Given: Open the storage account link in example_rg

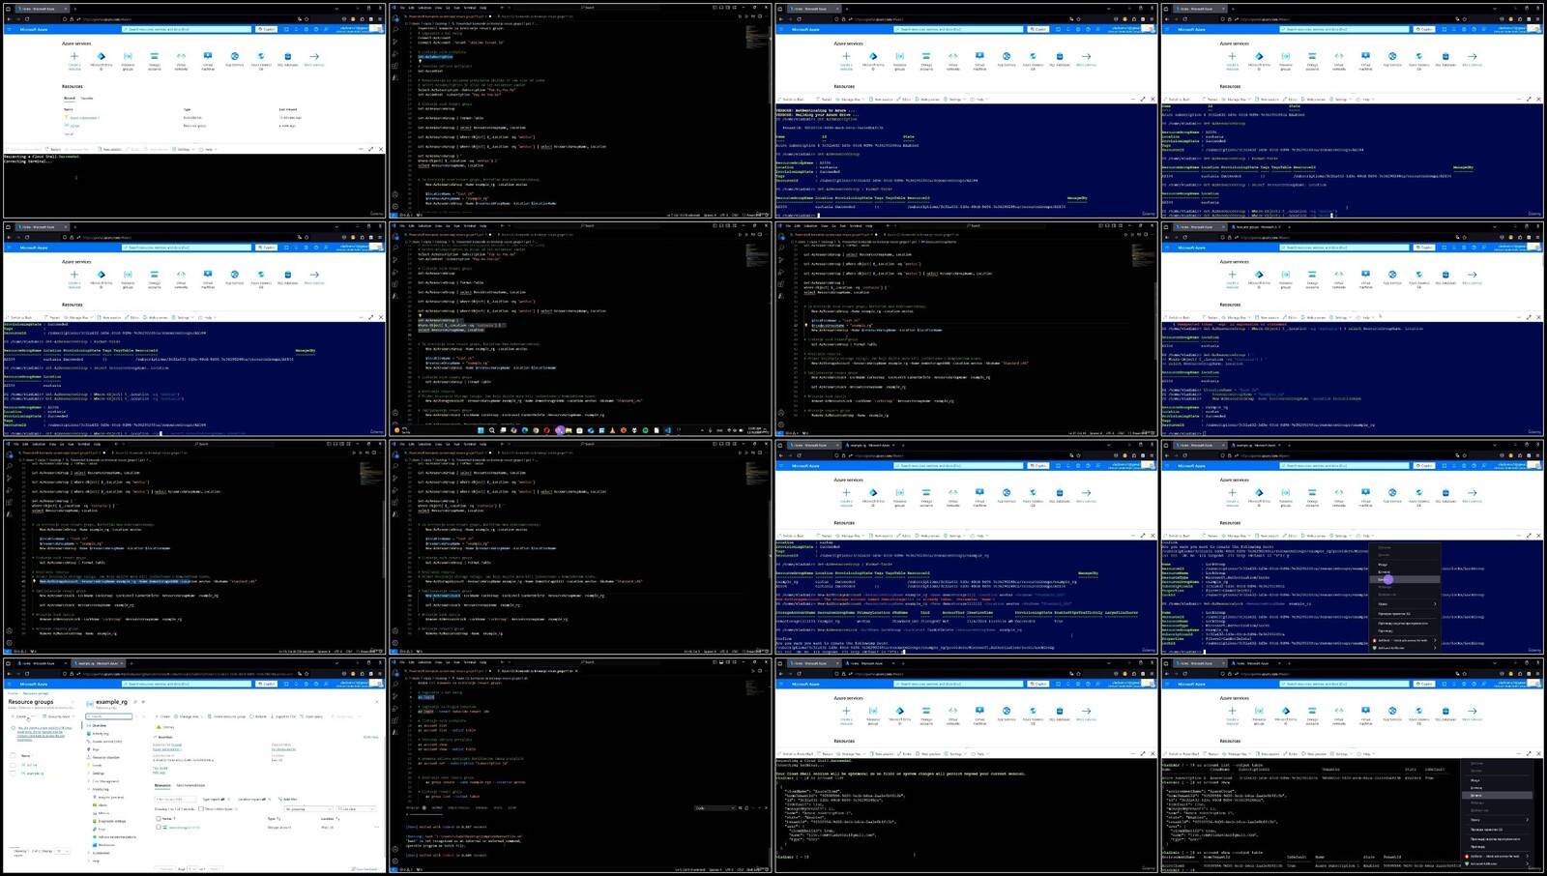Looking at the screenshot, I should (184, 827).
